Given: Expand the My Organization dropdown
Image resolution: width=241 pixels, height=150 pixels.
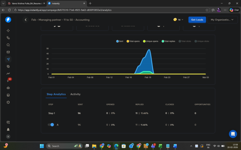Looking at the screenshot, I should pos(222,20).
